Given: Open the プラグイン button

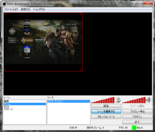Looking at the screenshot, I should coord(137,117).
